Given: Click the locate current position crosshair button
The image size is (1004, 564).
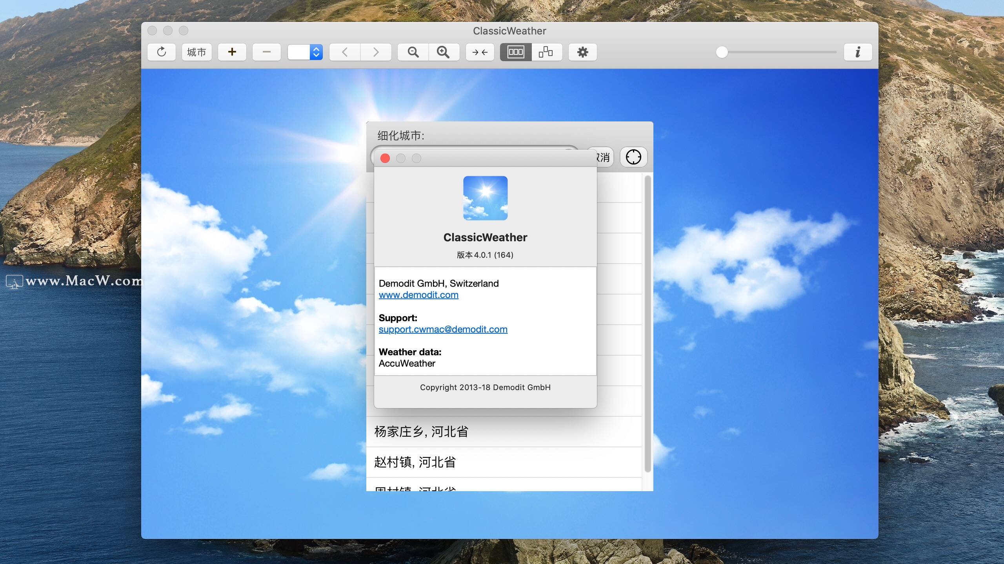Looking at the screenshot, I should [x=633, y=157].
